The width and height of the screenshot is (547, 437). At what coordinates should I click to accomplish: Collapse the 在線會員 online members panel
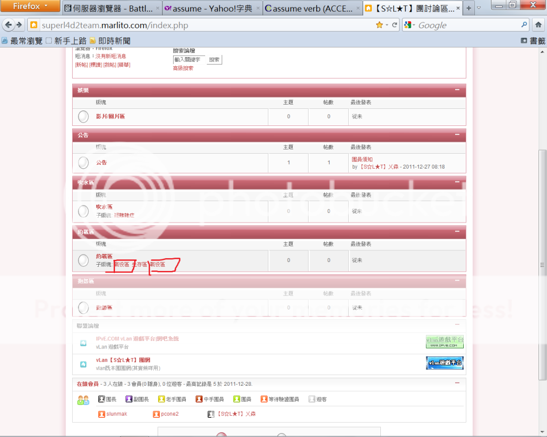[x=457, y=383]
